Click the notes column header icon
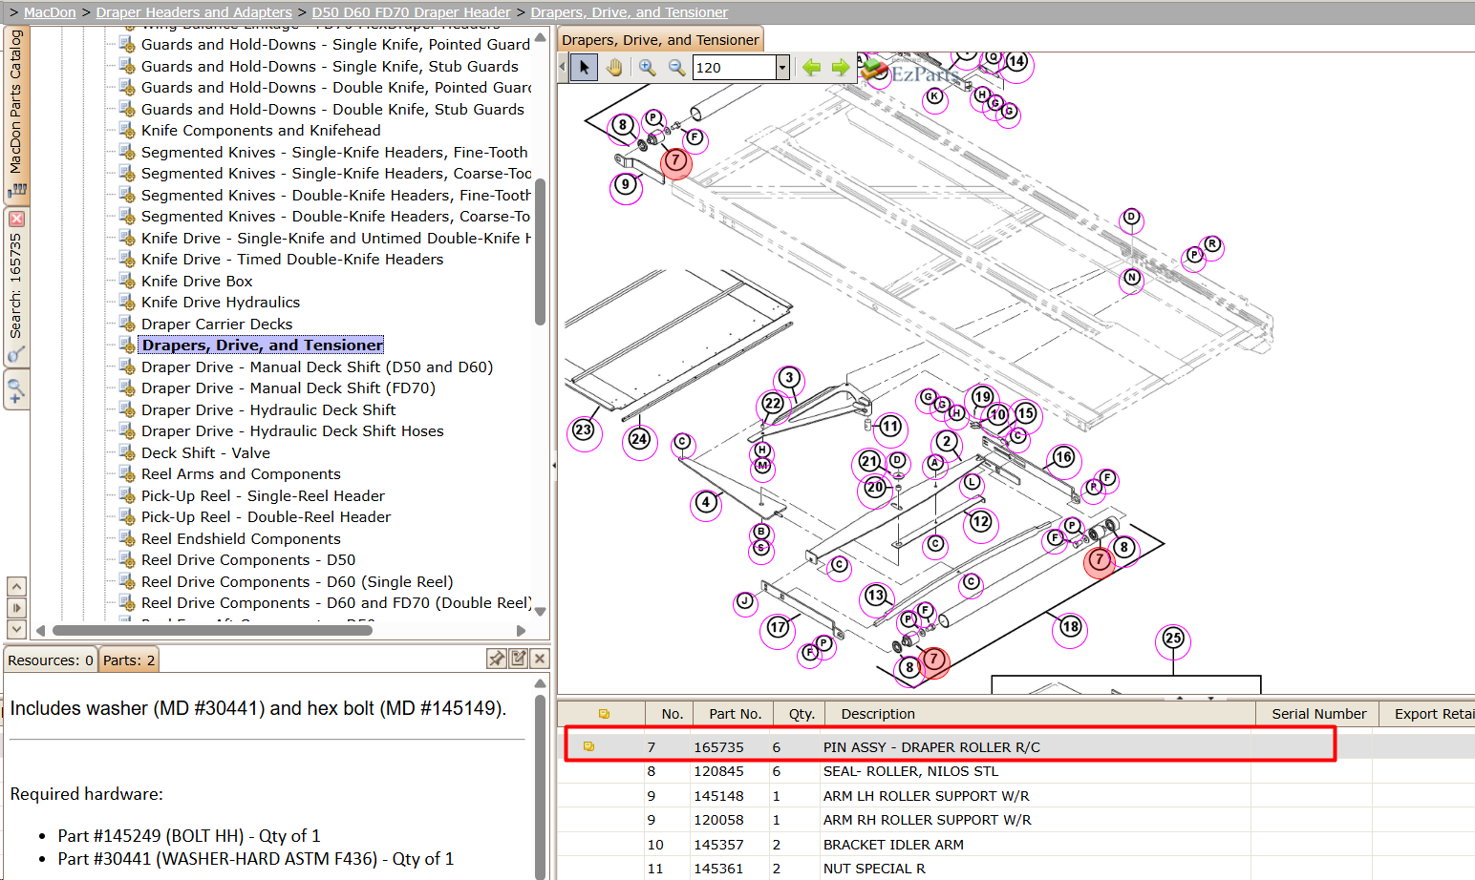1475x880 pixels. tap(604, 714)
